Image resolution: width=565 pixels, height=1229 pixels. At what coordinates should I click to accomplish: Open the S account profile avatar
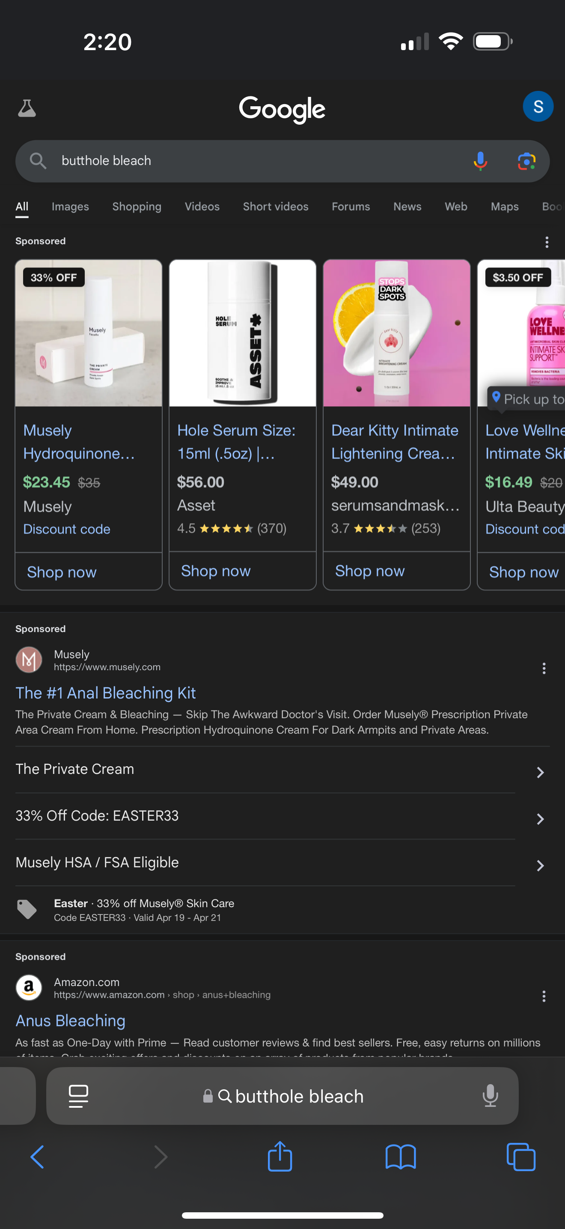pos(538,106)
